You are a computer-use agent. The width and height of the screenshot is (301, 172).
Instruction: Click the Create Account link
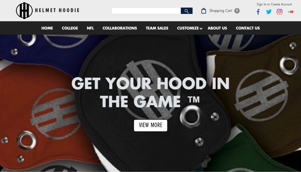(x=281, y=4)
